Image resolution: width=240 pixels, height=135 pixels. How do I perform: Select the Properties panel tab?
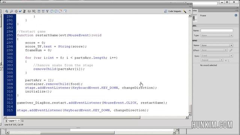(x=195, y=10)
